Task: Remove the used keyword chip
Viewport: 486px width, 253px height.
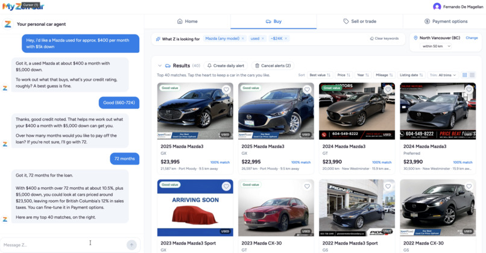Action: click(x=263, y=39)
